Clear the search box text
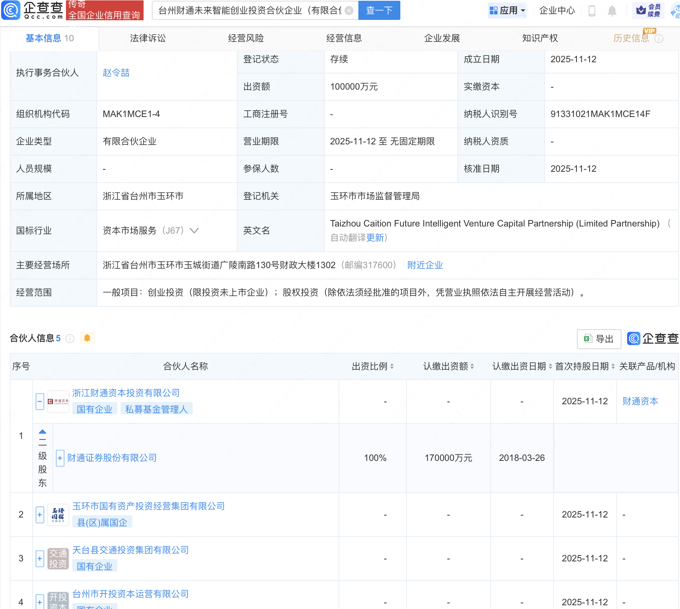 coord(349,10)
